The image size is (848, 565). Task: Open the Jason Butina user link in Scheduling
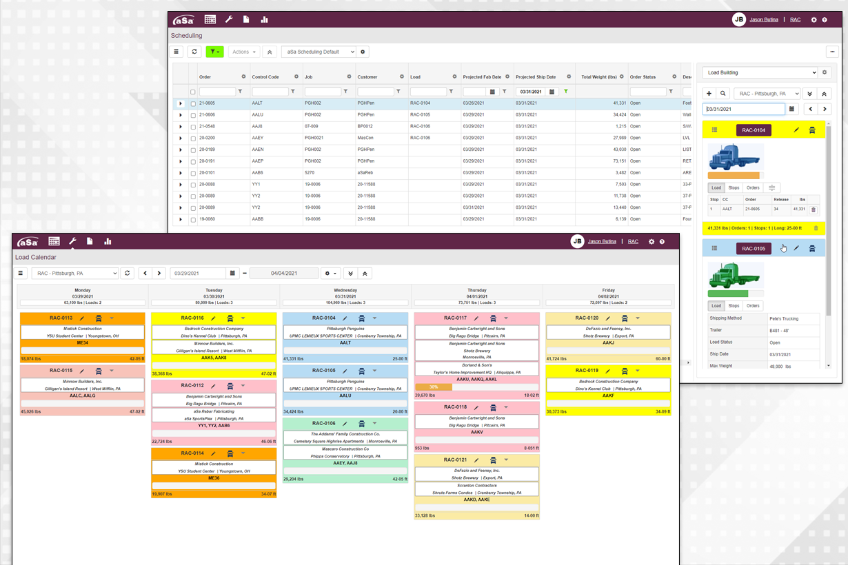(x=764, y=20)
